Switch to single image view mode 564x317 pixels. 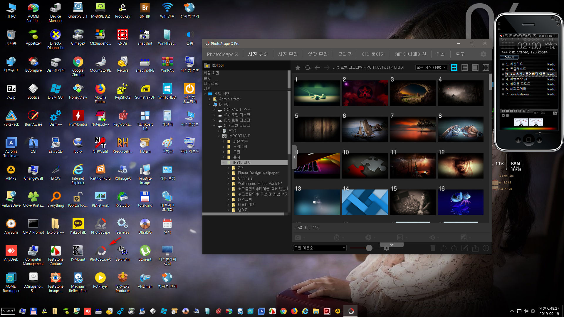[475, 68]
